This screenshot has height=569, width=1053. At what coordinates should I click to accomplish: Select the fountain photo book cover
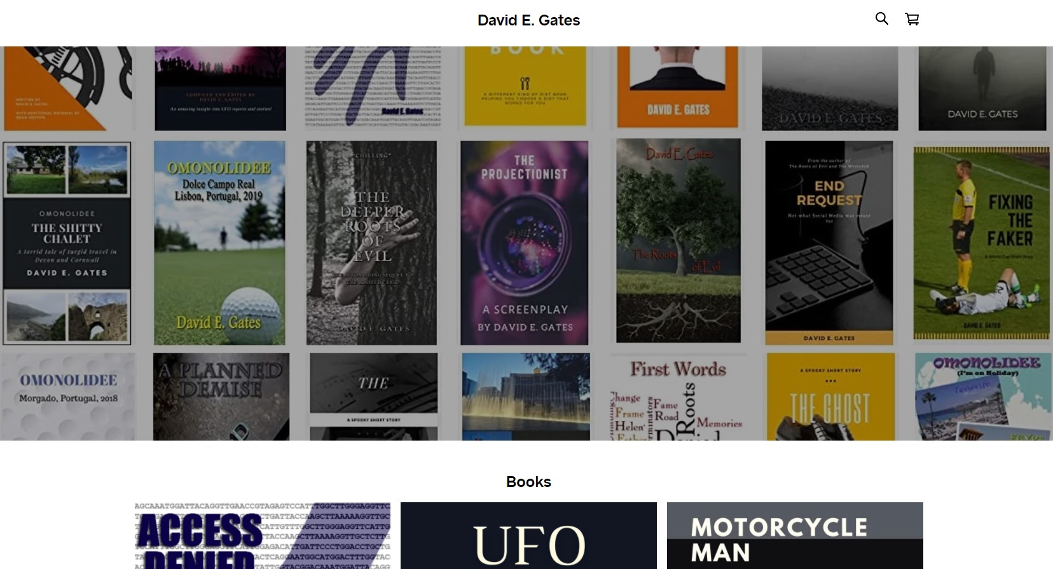tap(526, 397)
